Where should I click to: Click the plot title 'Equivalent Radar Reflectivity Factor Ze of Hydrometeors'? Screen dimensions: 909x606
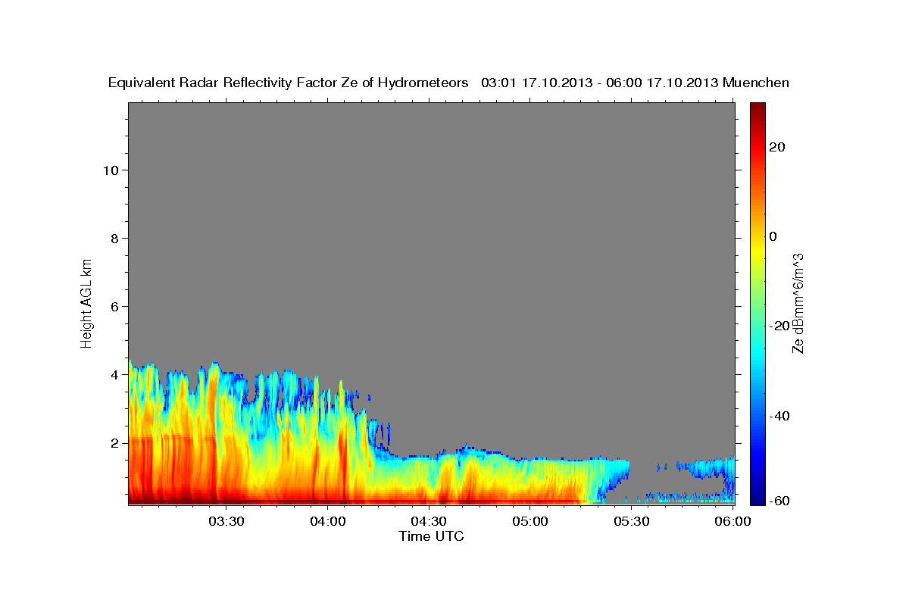pyautogui.click(x=289, y=83)
